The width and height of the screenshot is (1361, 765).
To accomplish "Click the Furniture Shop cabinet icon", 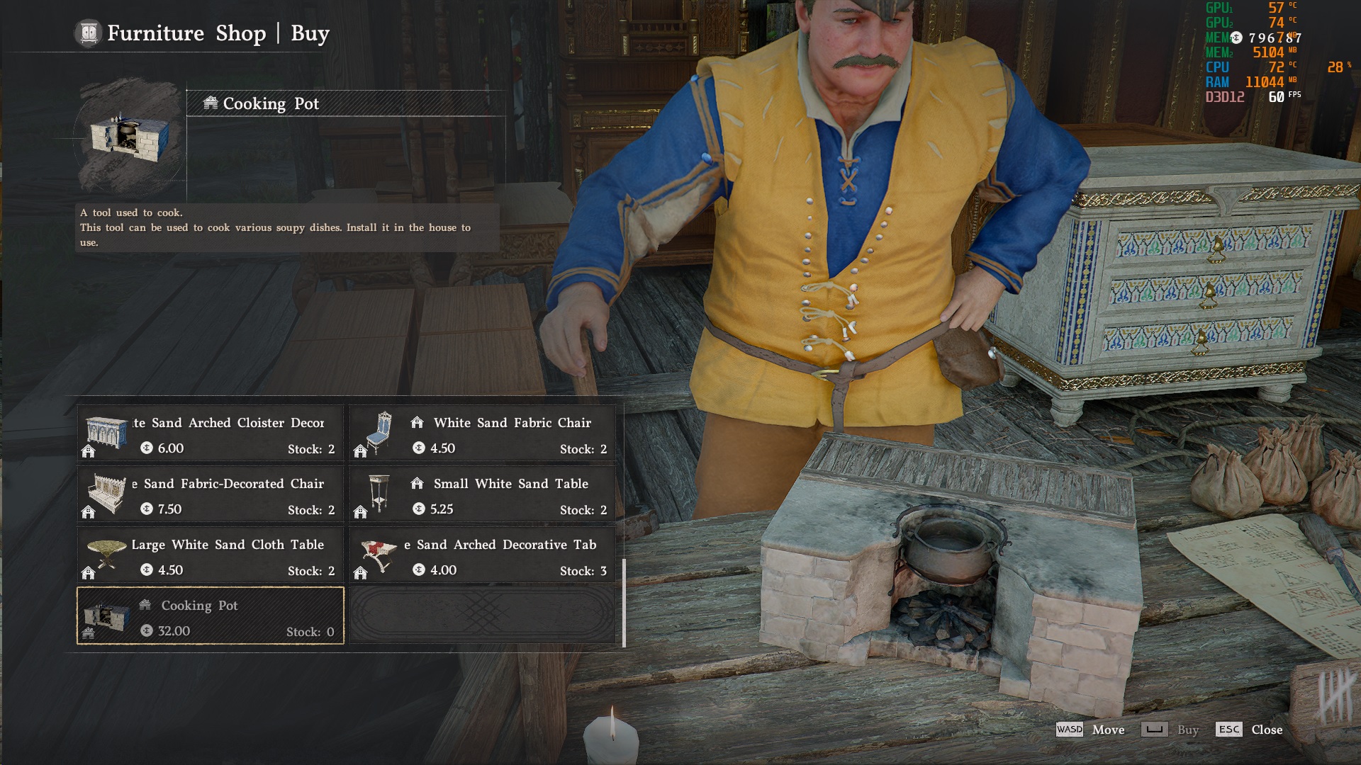I will pyautogui.click(x=89, y=33).
